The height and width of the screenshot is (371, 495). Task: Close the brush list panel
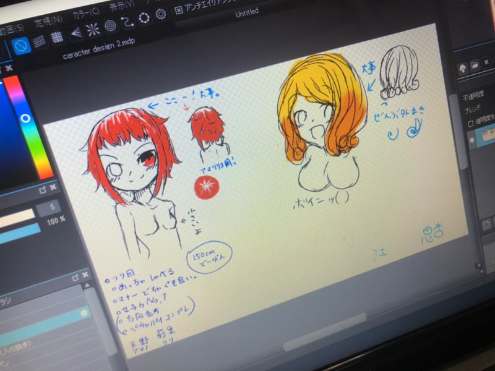[85, 275]
